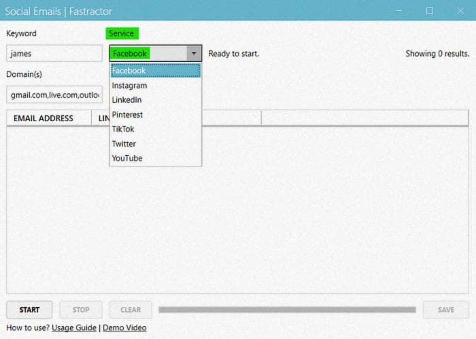
Task: Choose TikTok from the service list
Action: pyautogui.click(x=156, y=129)
